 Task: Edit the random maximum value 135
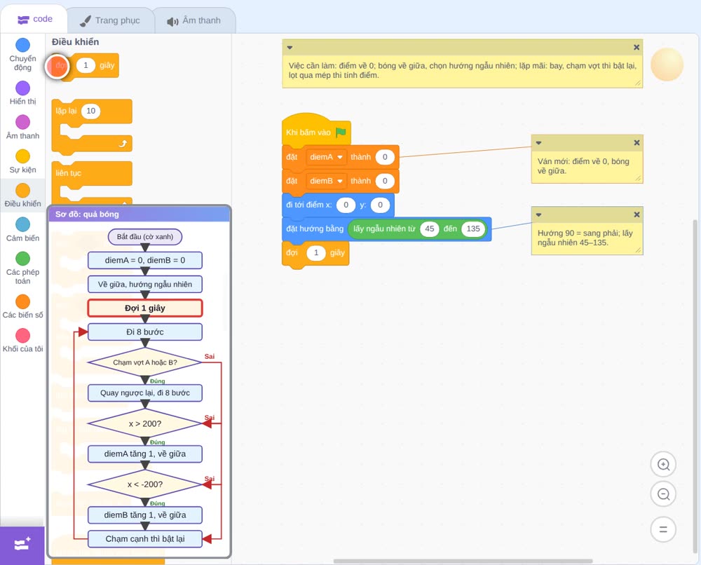[473, 229]
